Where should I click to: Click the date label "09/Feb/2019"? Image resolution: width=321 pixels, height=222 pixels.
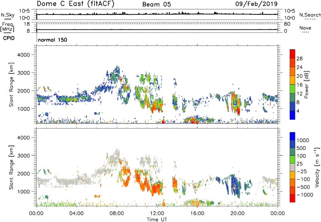256,4
